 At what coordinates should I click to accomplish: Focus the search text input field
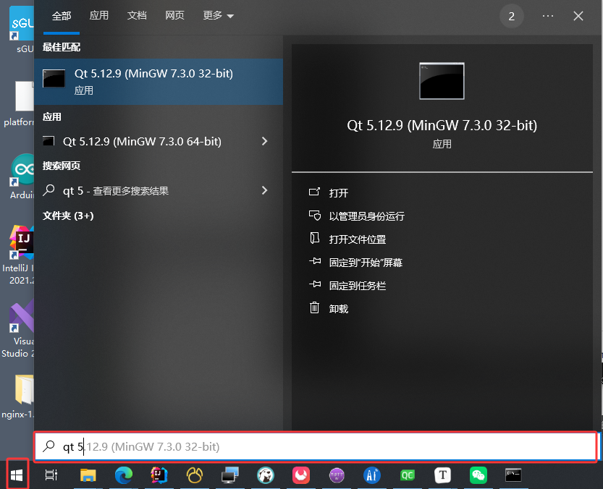coord(316,446)
